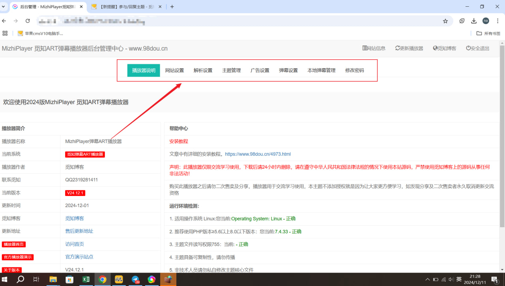Image resolution: width=505 pixels, height=286 pixels.
Task: Click the 2024-12-01 update date
Action: click(77, 205)
